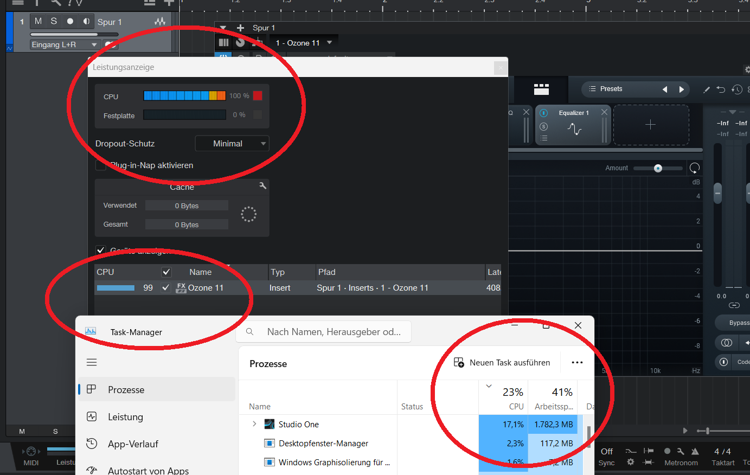The width and height of the screenshot is (750, 475).
Task: Uncheck the Ozone 11 row checkbox
Action: click(166, 287)
